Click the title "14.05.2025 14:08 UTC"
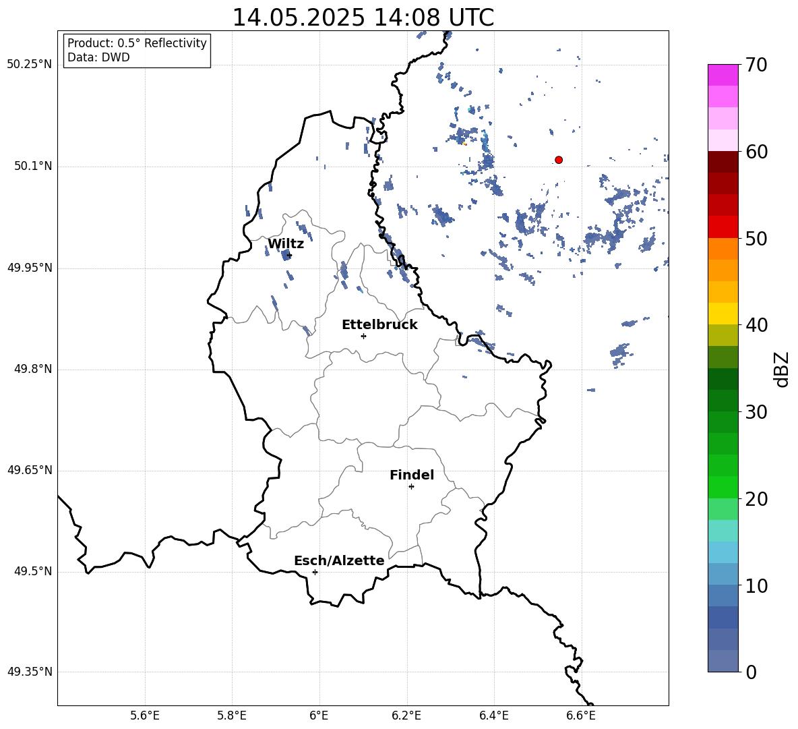 coord(363,18)
